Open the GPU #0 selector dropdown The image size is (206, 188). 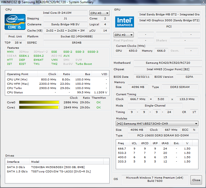[124, 35]
